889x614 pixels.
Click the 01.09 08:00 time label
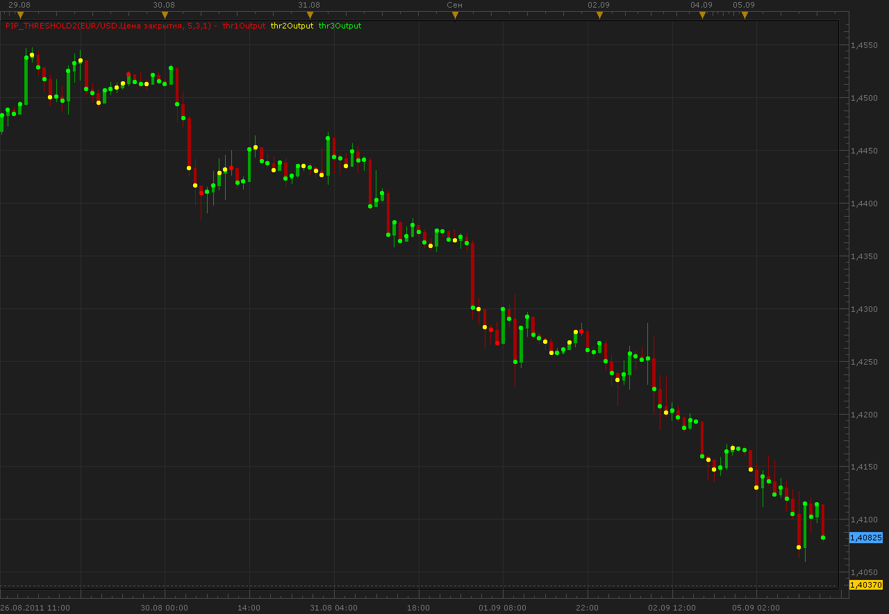(503, 608)
